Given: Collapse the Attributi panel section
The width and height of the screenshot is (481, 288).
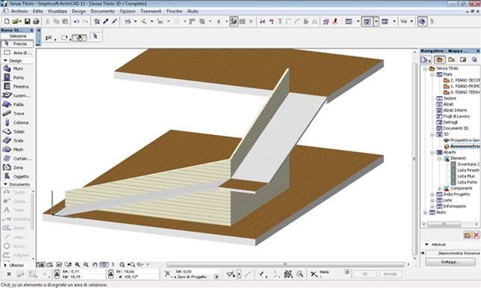Looking at the screenshot, I should point(427,244).
